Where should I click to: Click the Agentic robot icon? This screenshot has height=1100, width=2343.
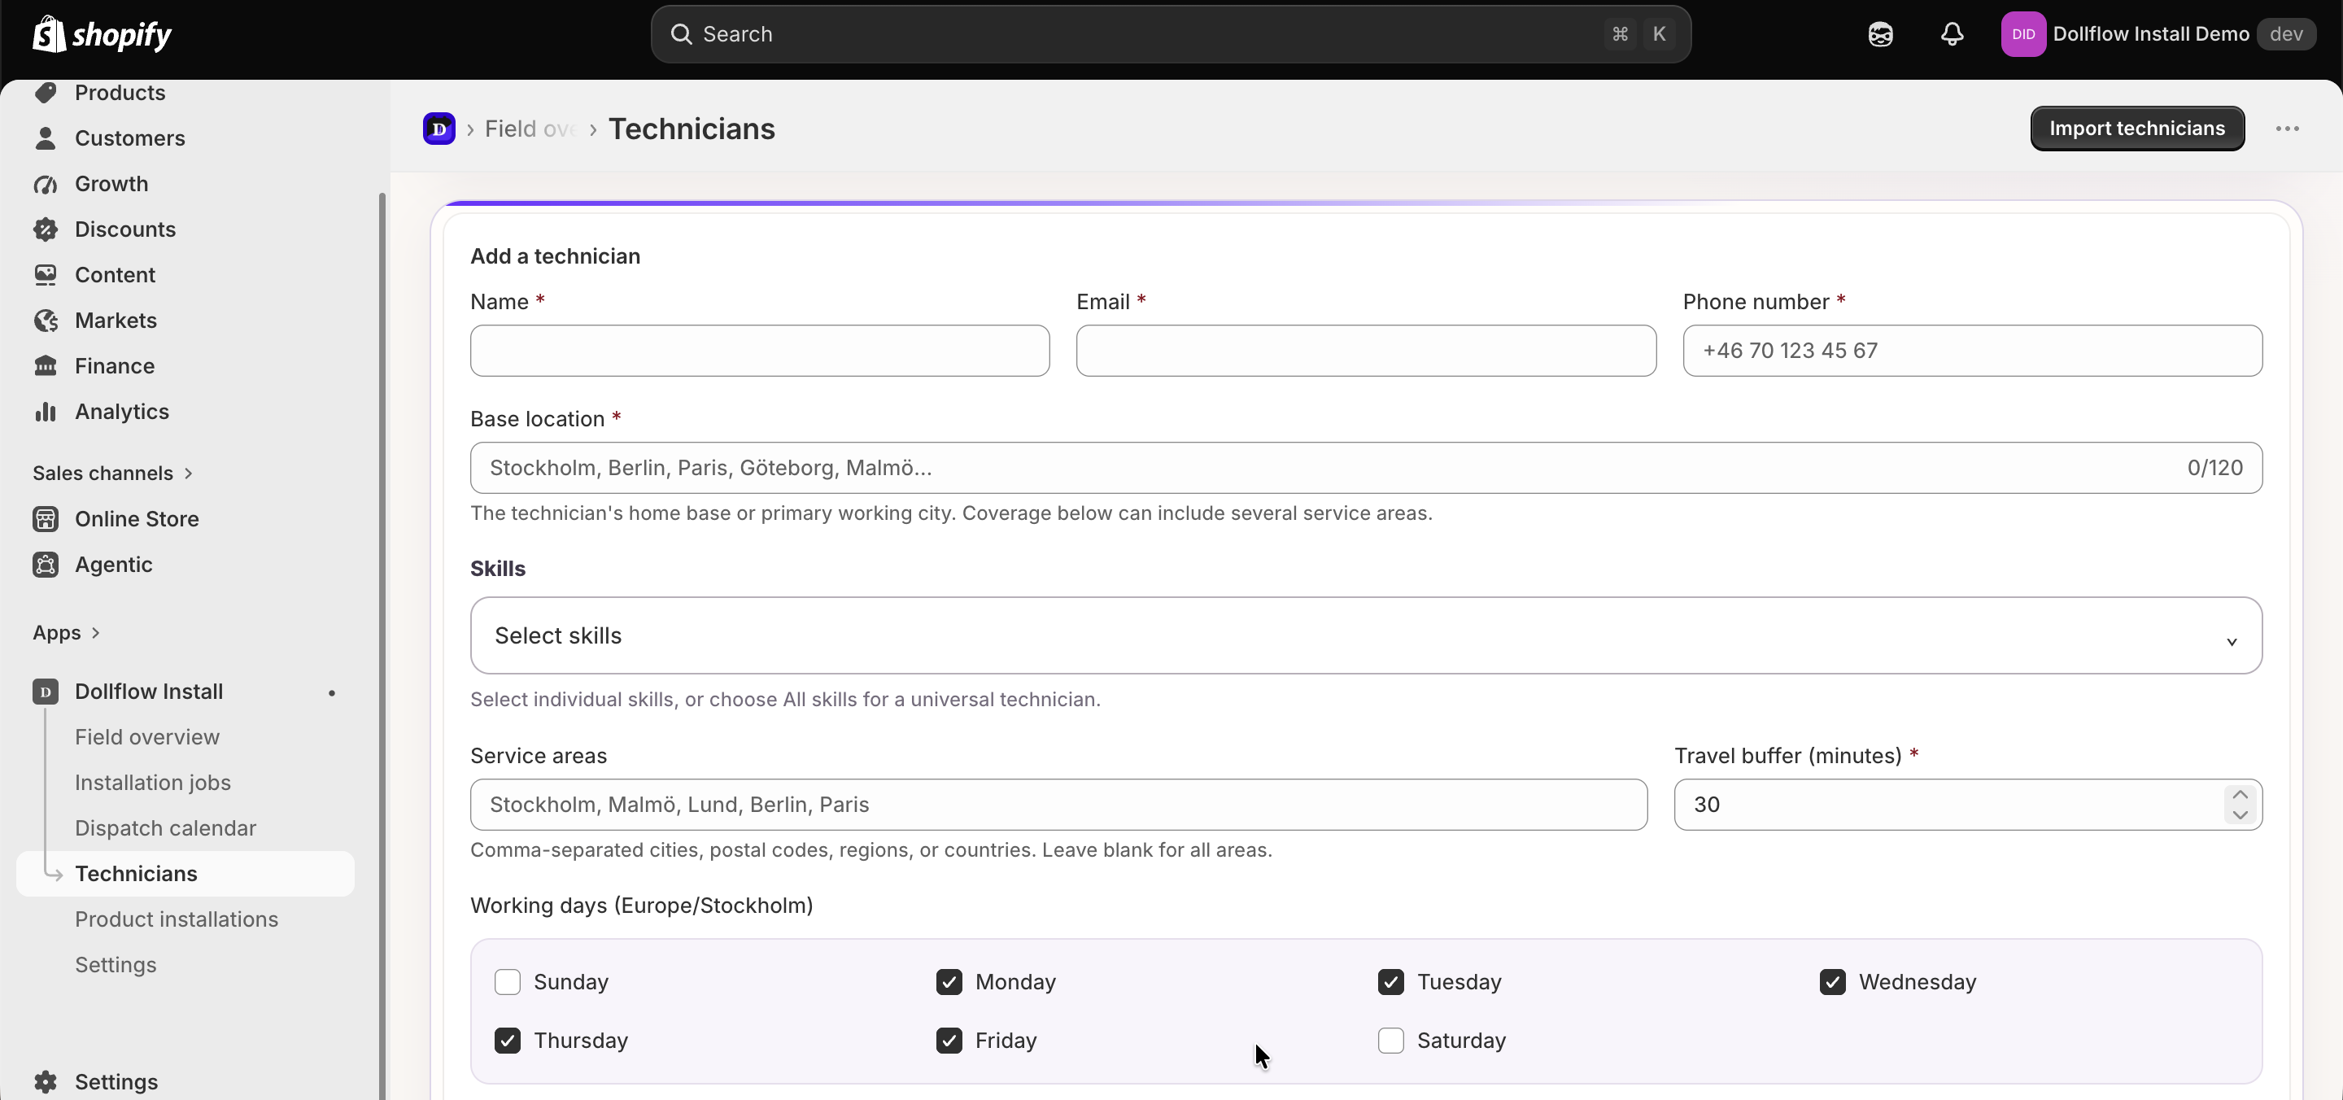tap(46, 564)
